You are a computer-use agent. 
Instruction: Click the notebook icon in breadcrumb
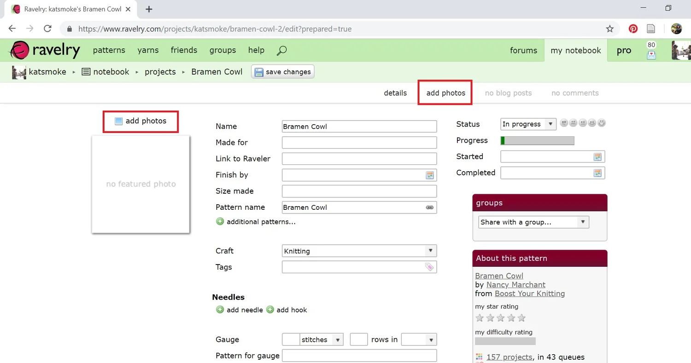tap(86, 72)
